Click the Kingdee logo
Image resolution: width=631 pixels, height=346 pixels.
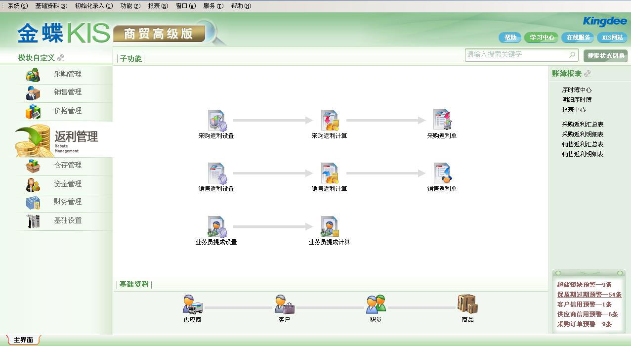pos(605,21)
